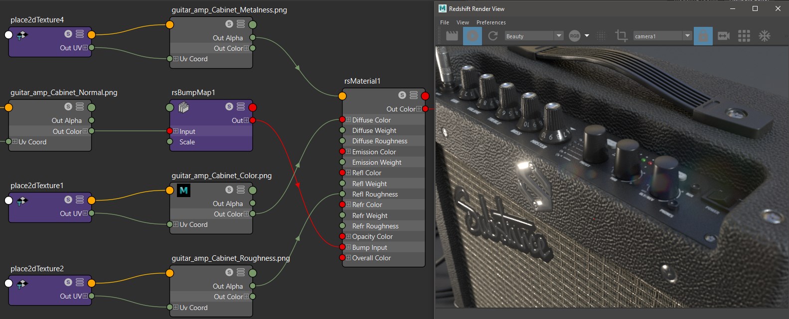Click the bucket grid icon
This screenshot has height=319, width=789.
tap(744, 36)
